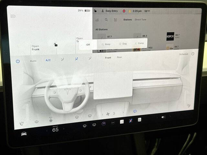Tap the schedule clock icon

click(x=193, y=54)
